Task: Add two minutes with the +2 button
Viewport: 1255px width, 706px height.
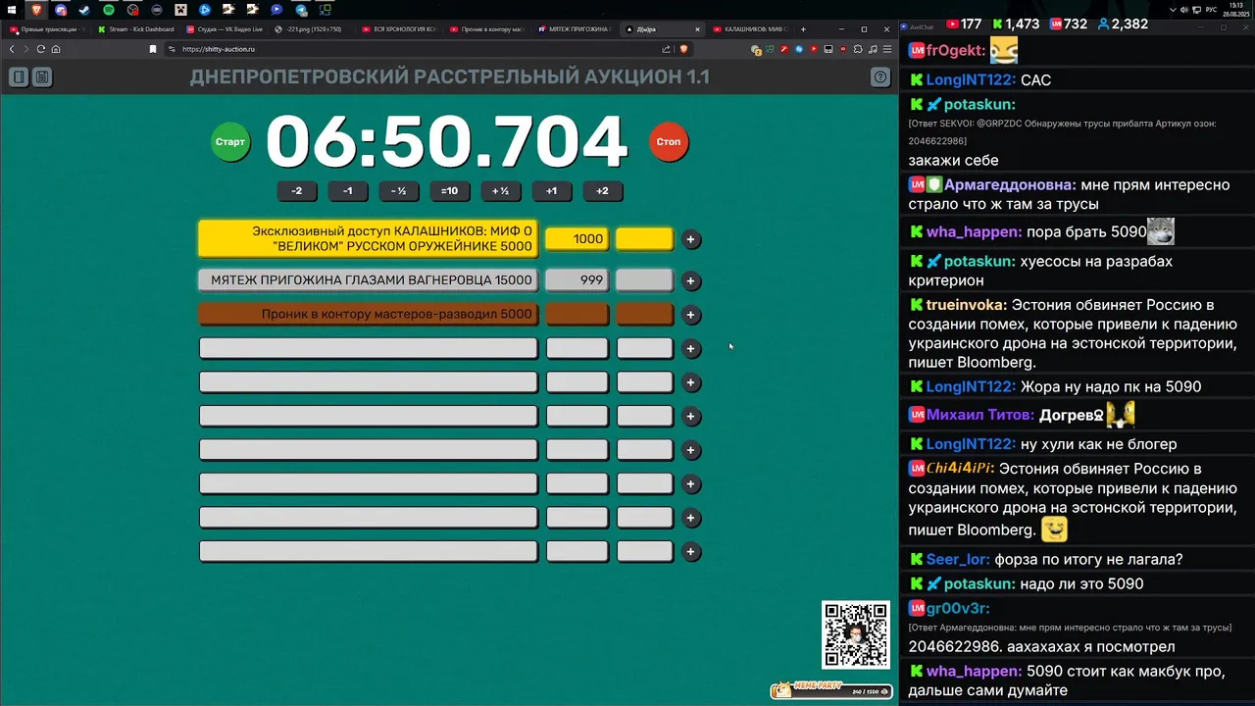Action: click(x=603, y=191)
